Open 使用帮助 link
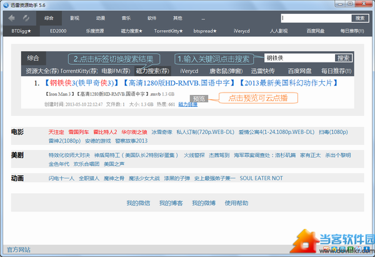 coord(236,203)
